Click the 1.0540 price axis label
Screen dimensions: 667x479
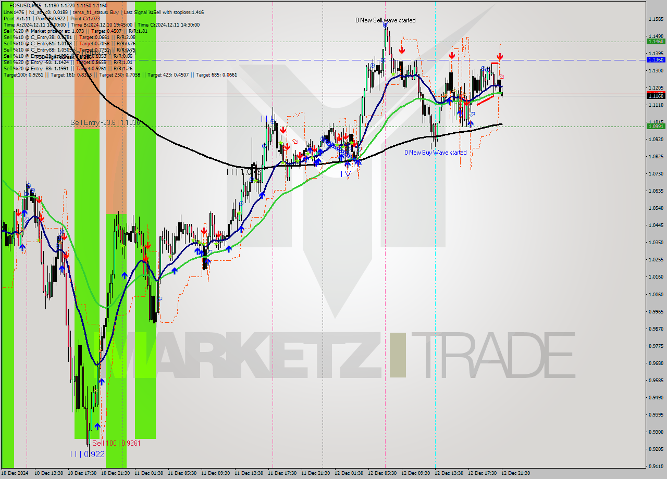pos(656,208)
